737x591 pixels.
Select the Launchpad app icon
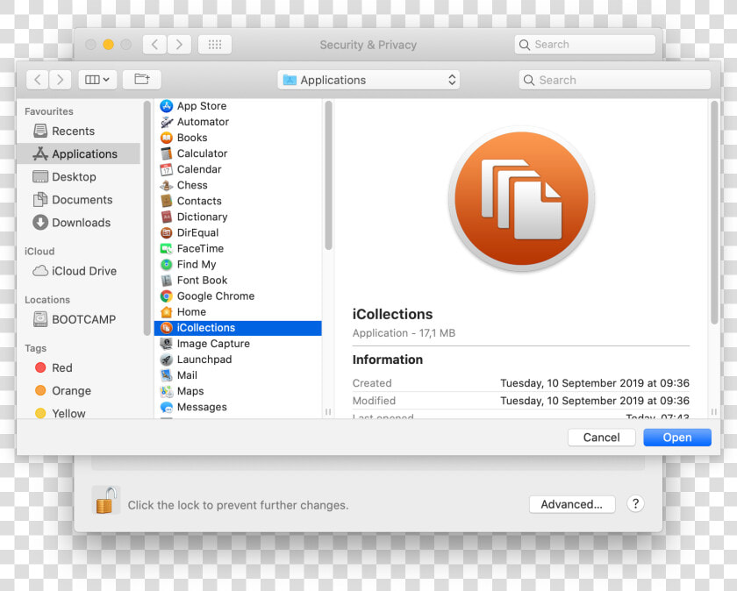click(x=167, y=360)
